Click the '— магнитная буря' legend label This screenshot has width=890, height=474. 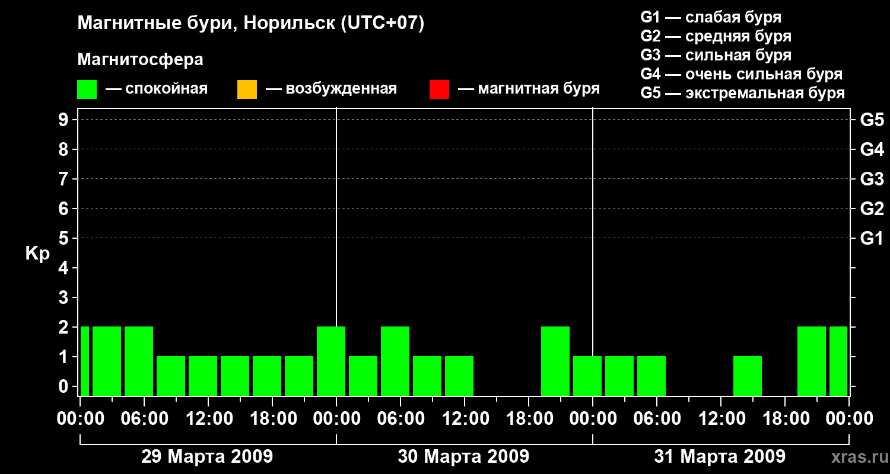point(529,89)
